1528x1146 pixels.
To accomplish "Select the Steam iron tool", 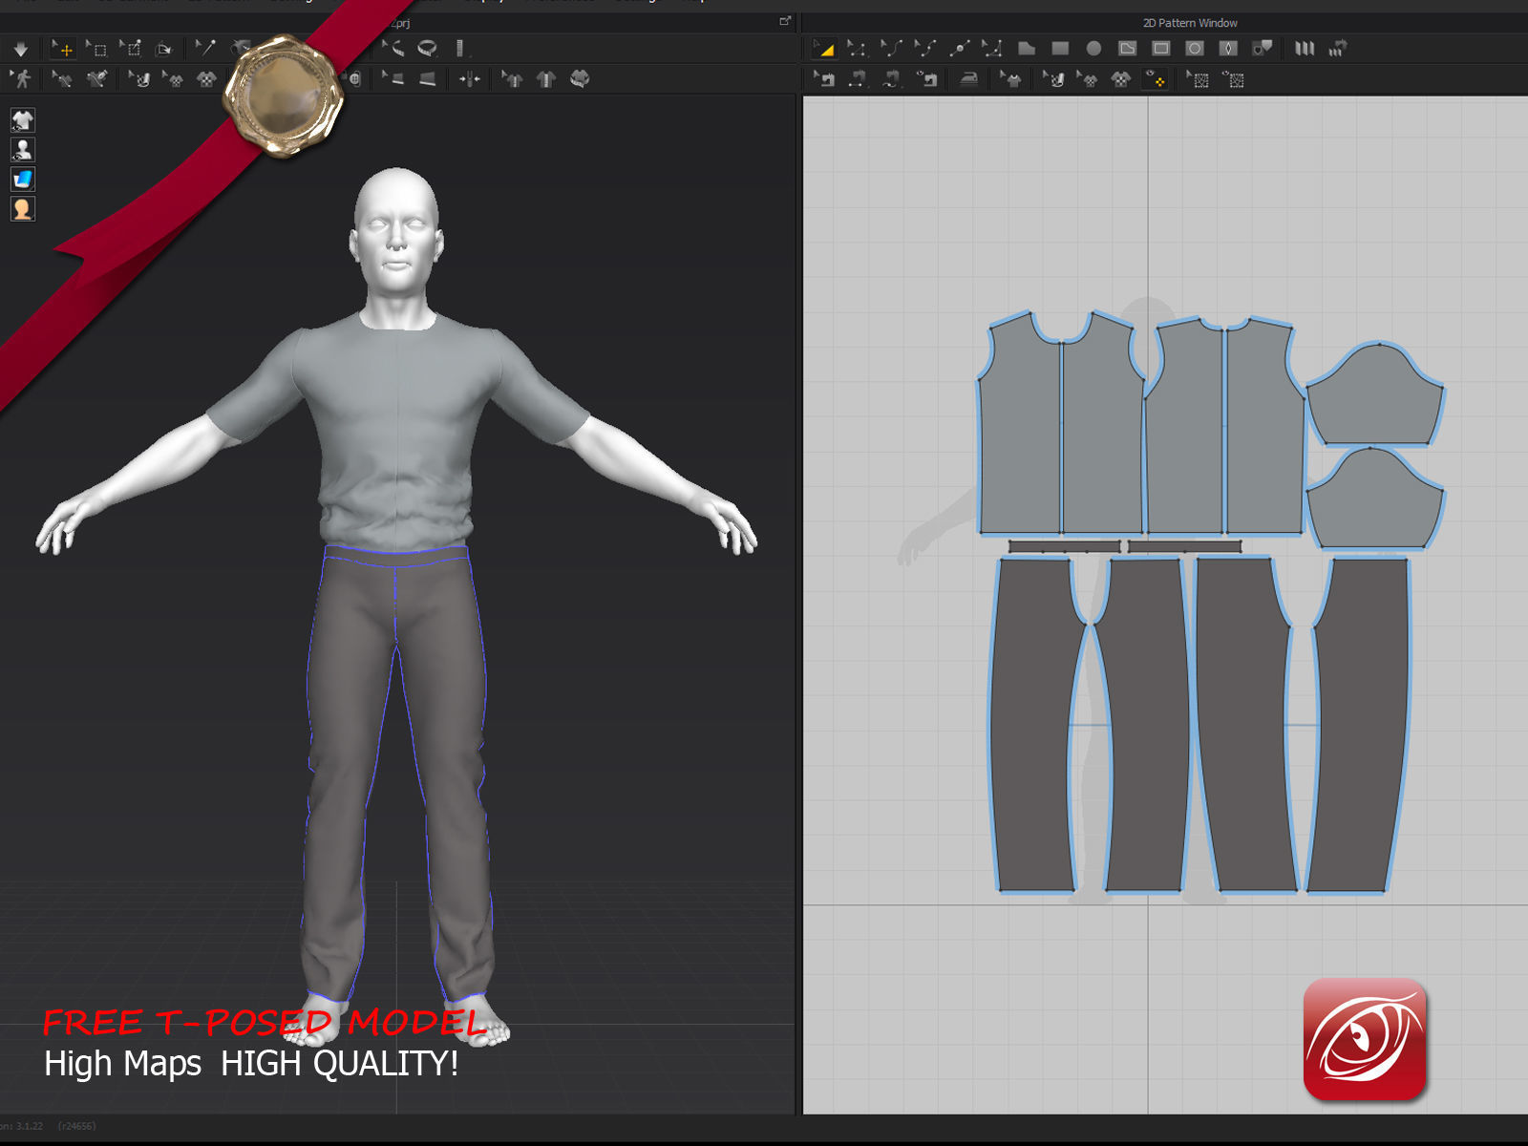I will pyautogui.click(x=968, y=79).
